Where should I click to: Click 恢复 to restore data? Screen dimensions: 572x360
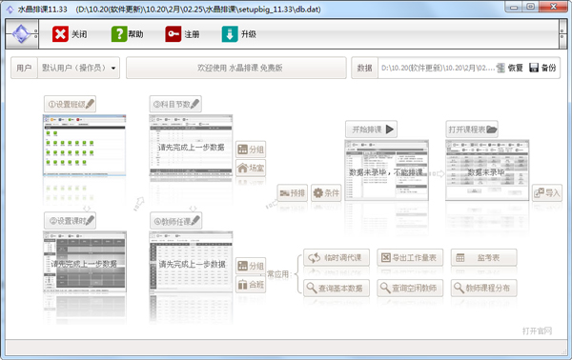tap(510, 68)
